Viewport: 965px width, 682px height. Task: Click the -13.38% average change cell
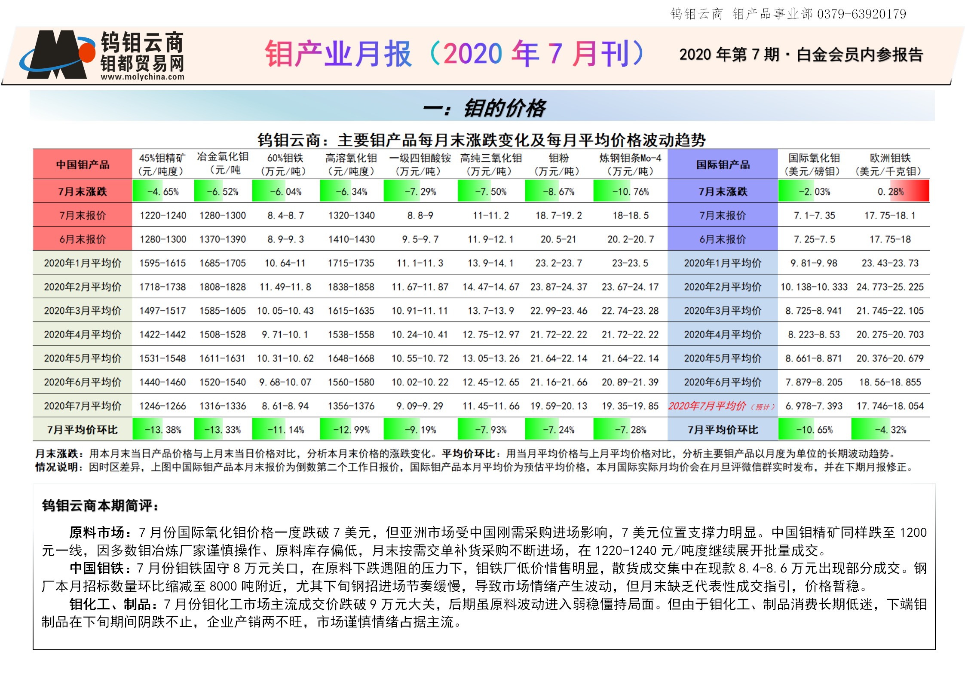click(x=162, y=430)
